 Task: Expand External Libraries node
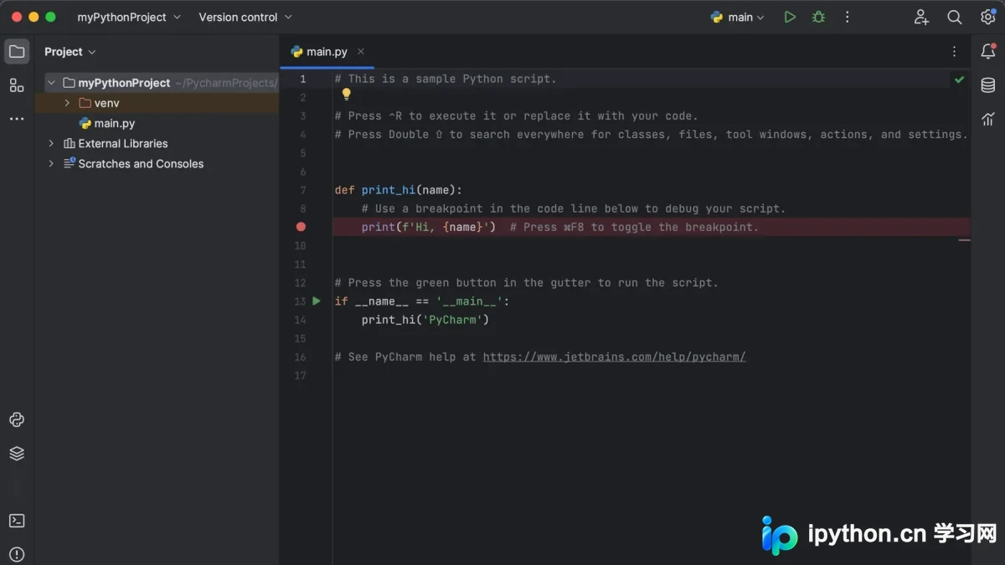click(x=51, y=143)
